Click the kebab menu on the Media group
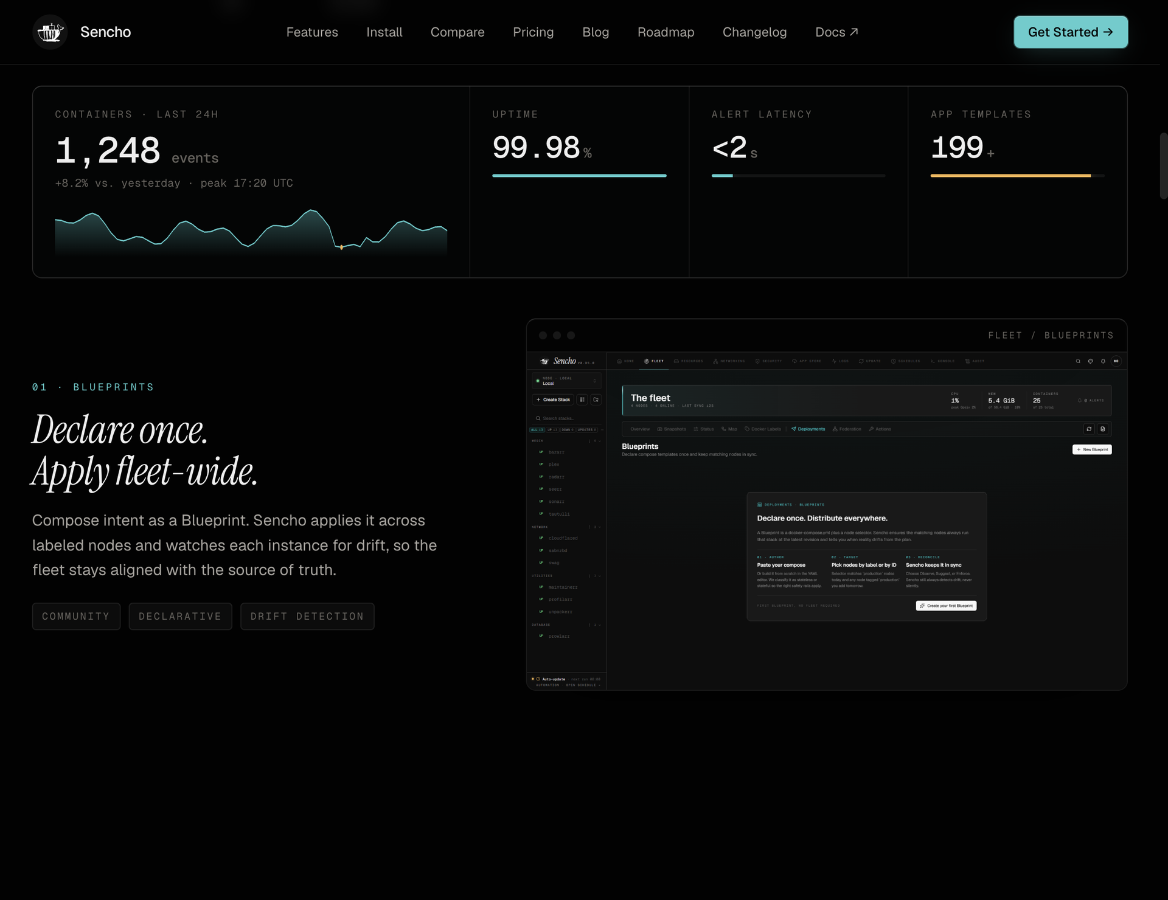The height and width of the screenshot is (900, 1168). coord(589,441)
